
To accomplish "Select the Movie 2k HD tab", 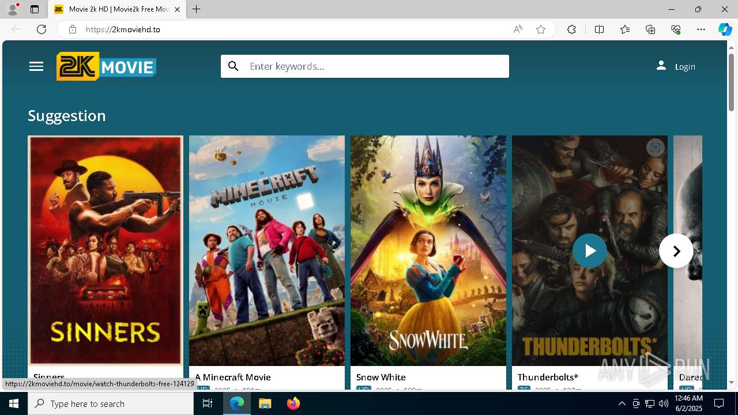I will pyautogui.click(x=117, y=9).
